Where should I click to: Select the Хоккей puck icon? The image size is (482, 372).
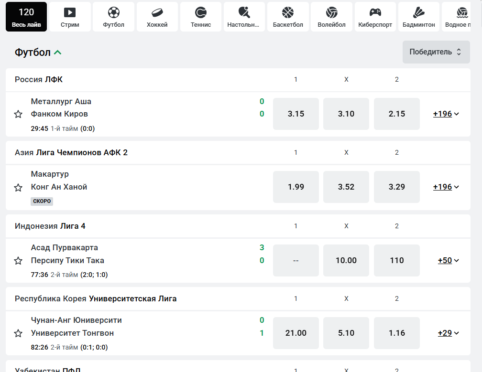coord(157,12)
